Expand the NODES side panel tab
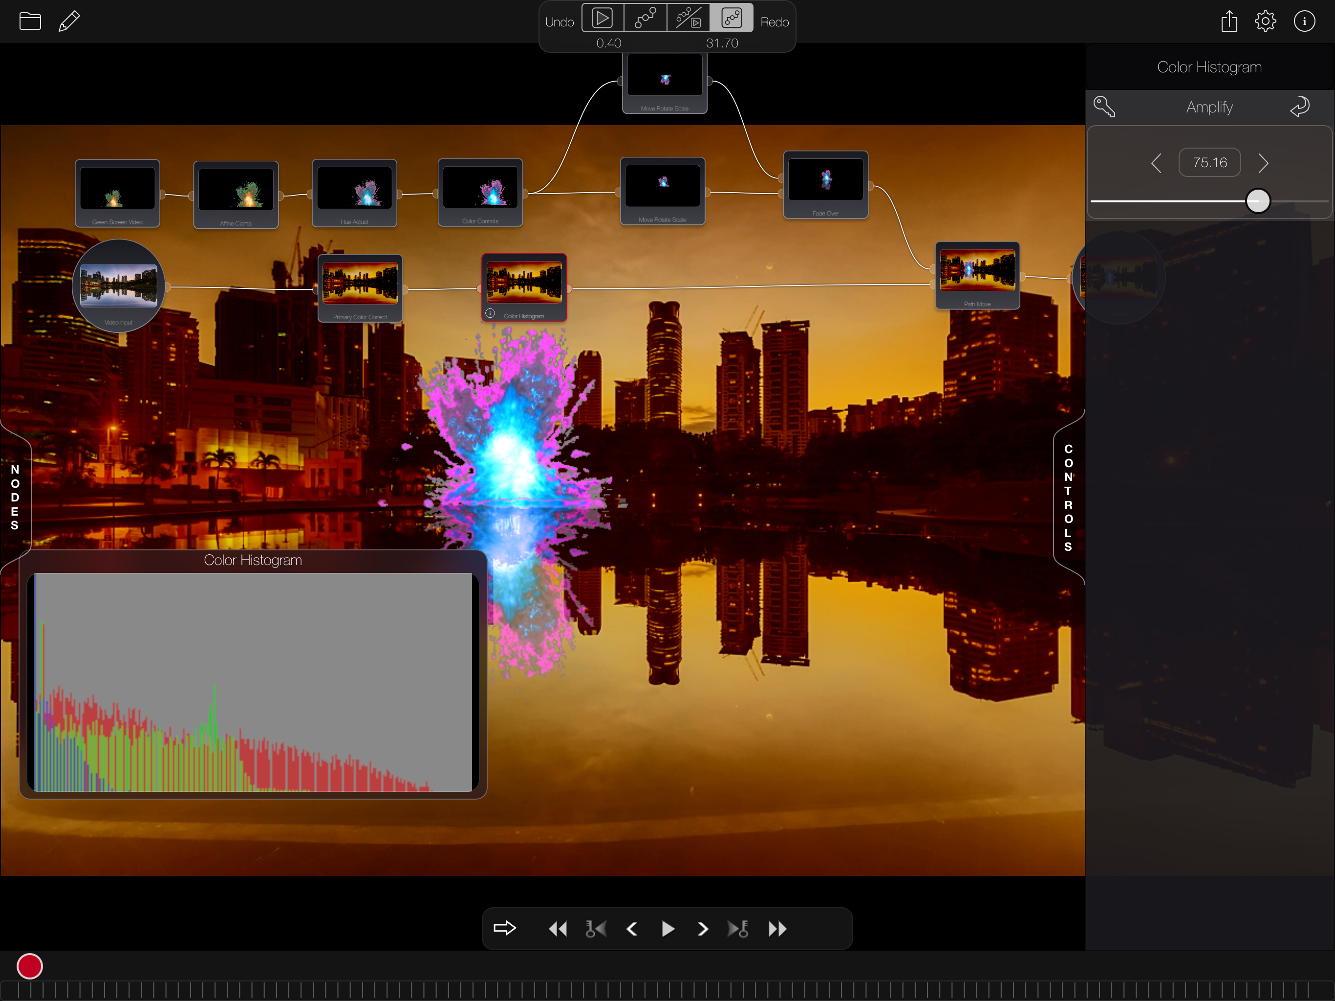This screenshot has width=1335, height=1001. [15, 498]
